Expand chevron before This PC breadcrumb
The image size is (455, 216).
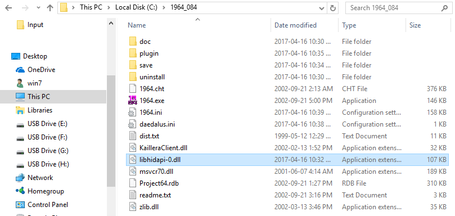coord(74,7)
